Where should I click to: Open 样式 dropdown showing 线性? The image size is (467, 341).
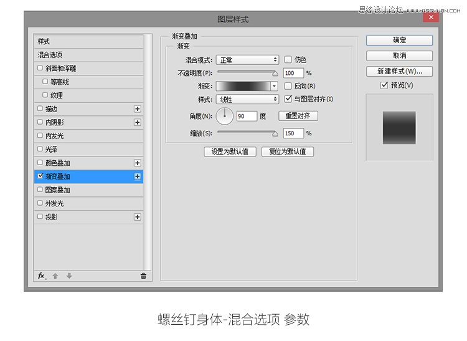click(x=247, y=99)
